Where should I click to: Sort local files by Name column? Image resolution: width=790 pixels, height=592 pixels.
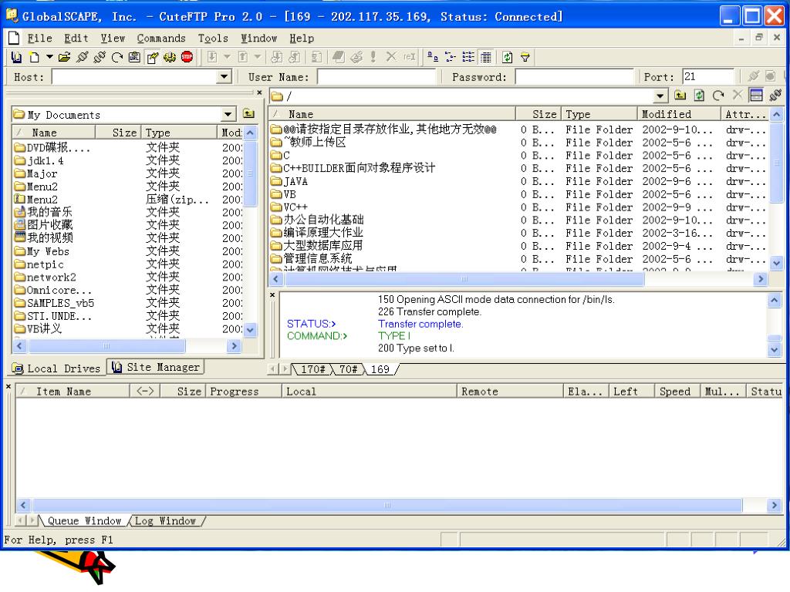tap(54, 133)
